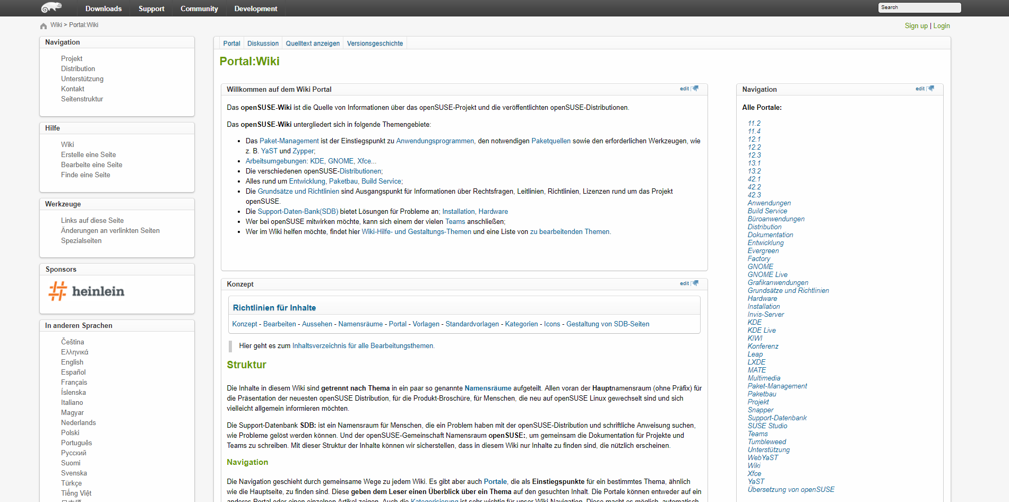This screenshot has height=502, width=1009.
Task: Click the edit icon in Konzept box
Action: (x=695, y=283)
